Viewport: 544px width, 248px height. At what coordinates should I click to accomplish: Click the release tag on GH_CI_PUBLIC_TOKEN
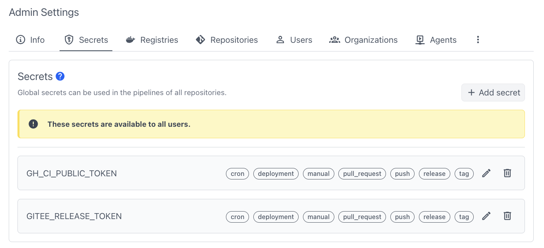tap(434, 174)
